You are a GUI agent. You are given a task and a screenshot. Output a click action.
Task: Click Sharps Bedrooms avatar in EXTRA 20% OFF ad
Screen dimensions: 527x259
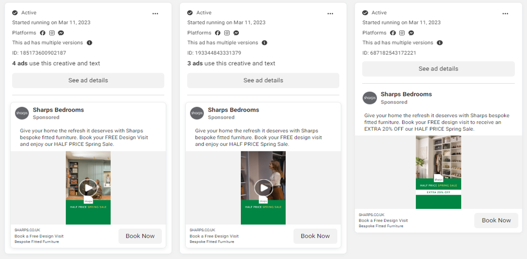tap(370, 98)
